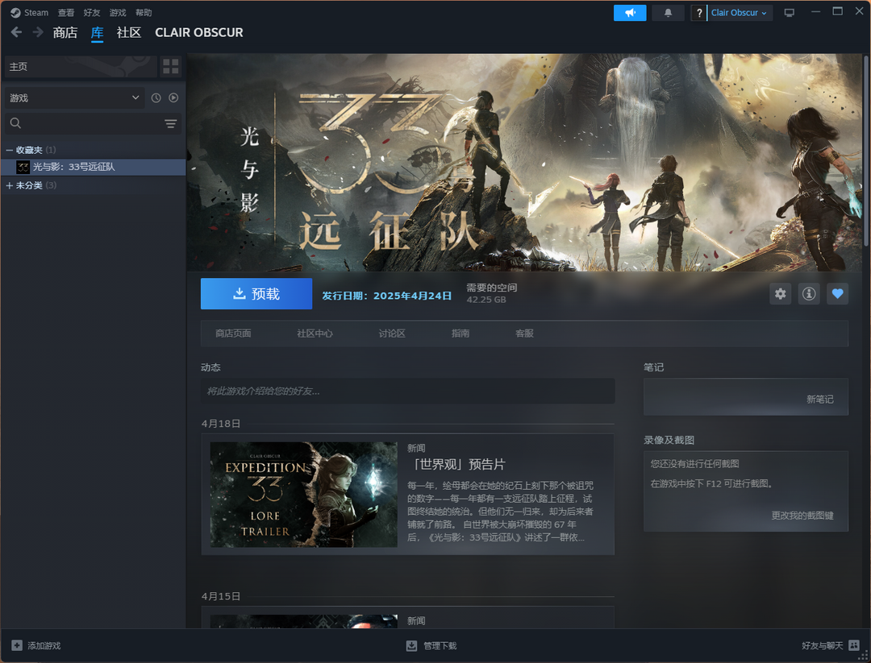Click the game hero banner image
The image size is (871, 663).
coord(524,163)
